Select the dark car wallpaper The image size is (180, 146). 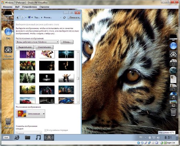point(47,100)
